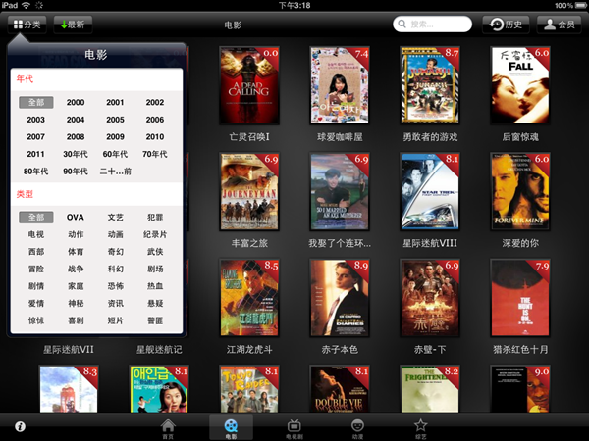Pick the 动作 genre
The height and width of the screenshot is (441, 589).
click(x=76, y=234)
